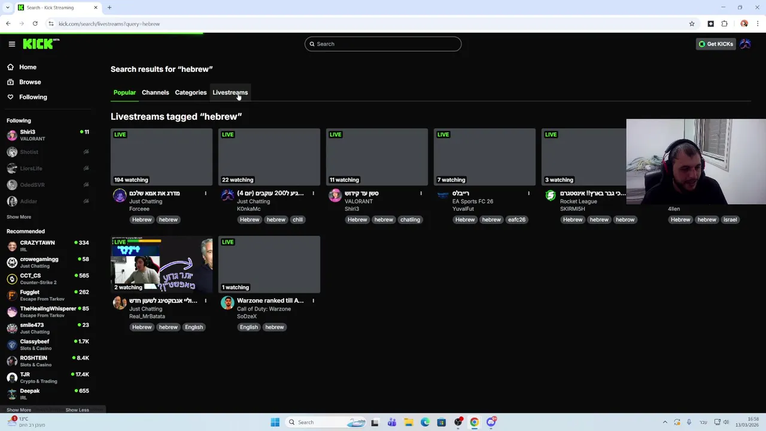Reload the page in Chrome
Image resolution: width=766 pixels, height=431 pixels.
click(x=35, y=24)
